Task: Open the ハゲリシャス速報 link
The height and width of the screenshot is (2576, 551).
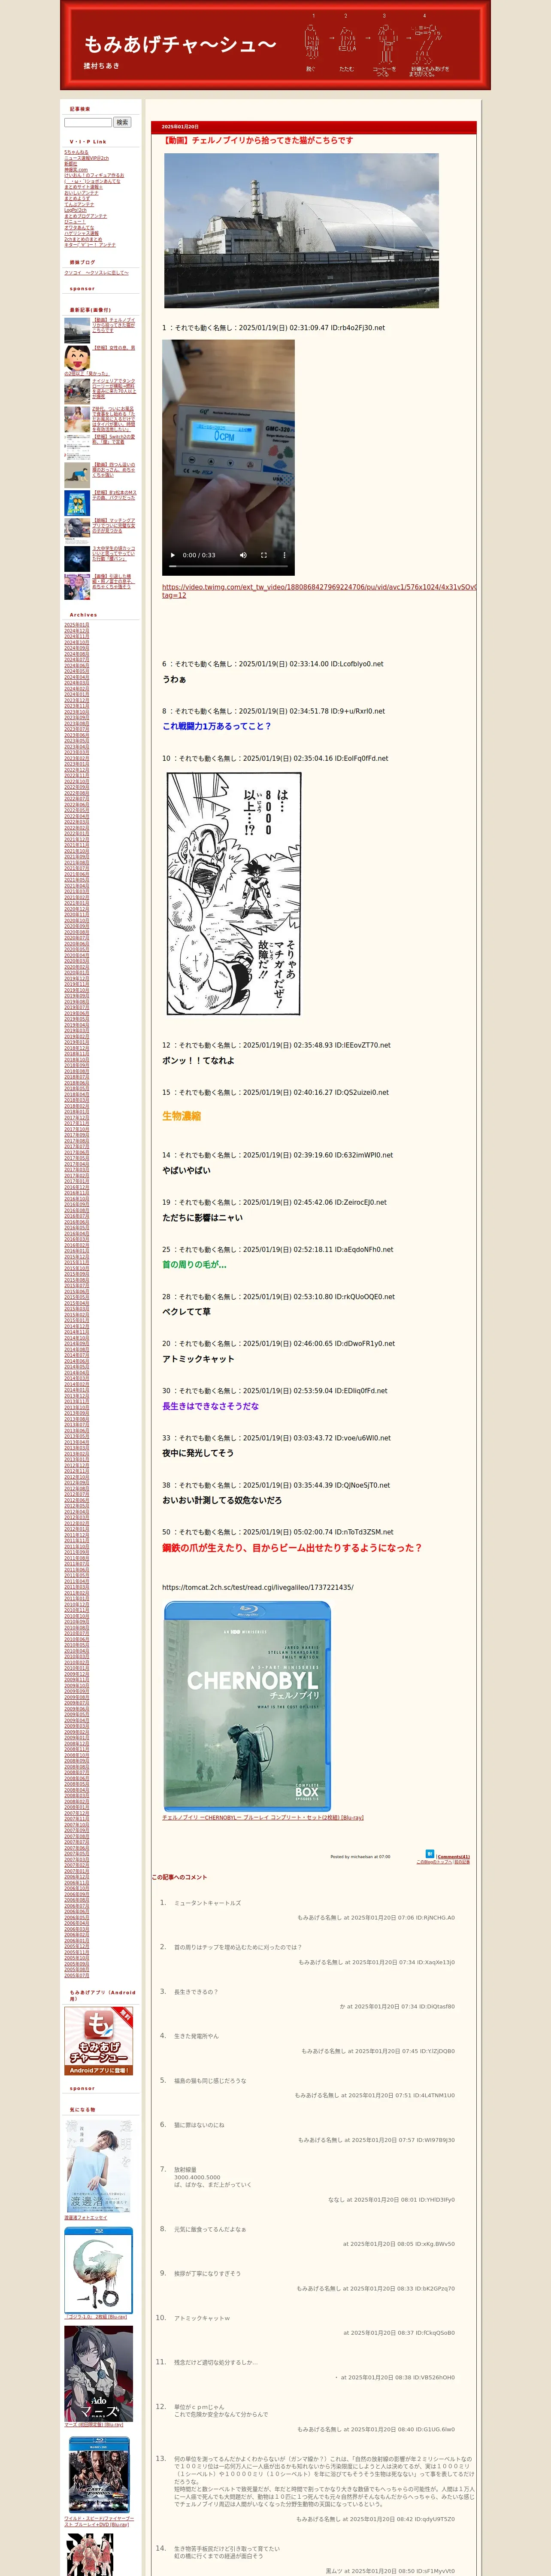Action: click(82, 233)
